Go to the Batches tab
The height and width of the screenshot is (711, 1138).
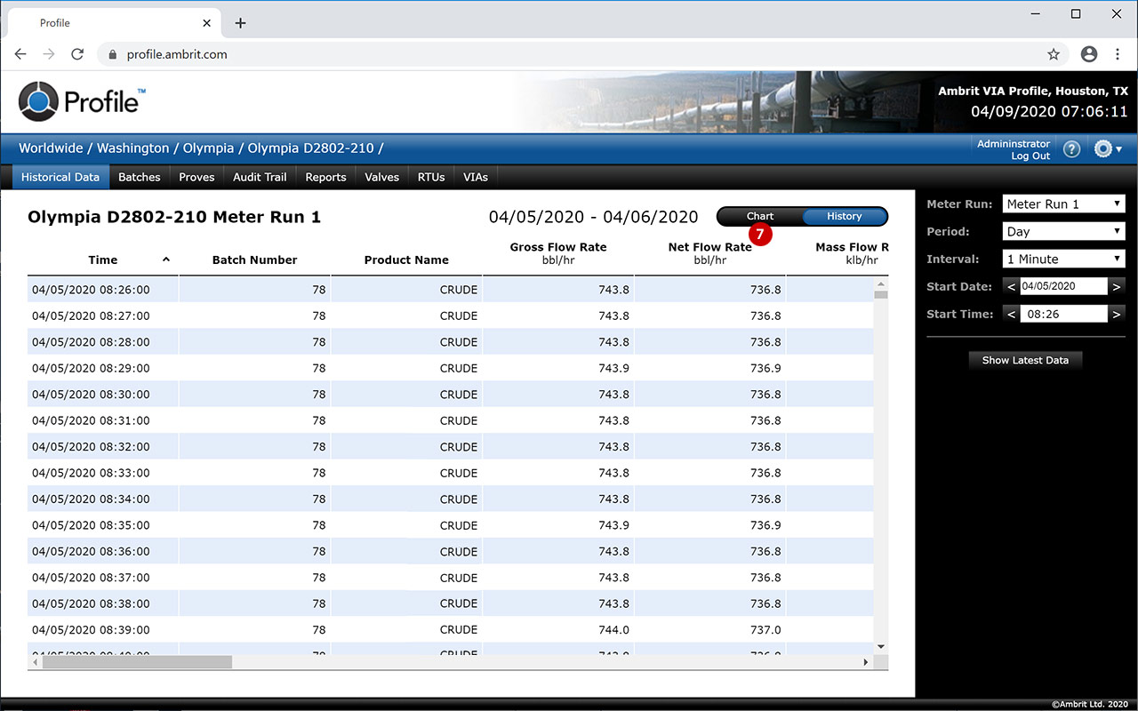point(140,177)
